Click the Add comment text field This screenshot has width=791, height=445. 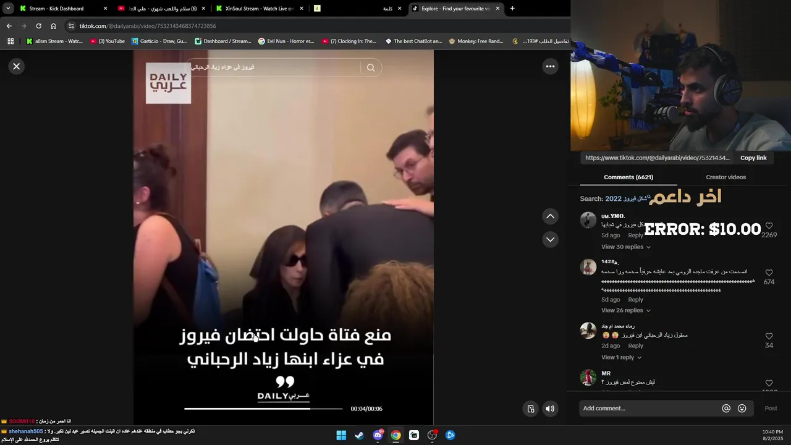pos(649,409)
